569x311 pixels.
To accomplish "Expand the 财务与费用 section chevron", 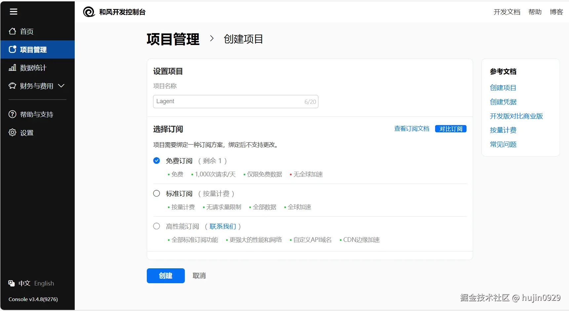I will 61,86.
